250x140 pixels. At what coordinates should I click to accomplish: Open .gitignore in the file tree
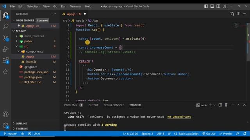coord(30,67)
